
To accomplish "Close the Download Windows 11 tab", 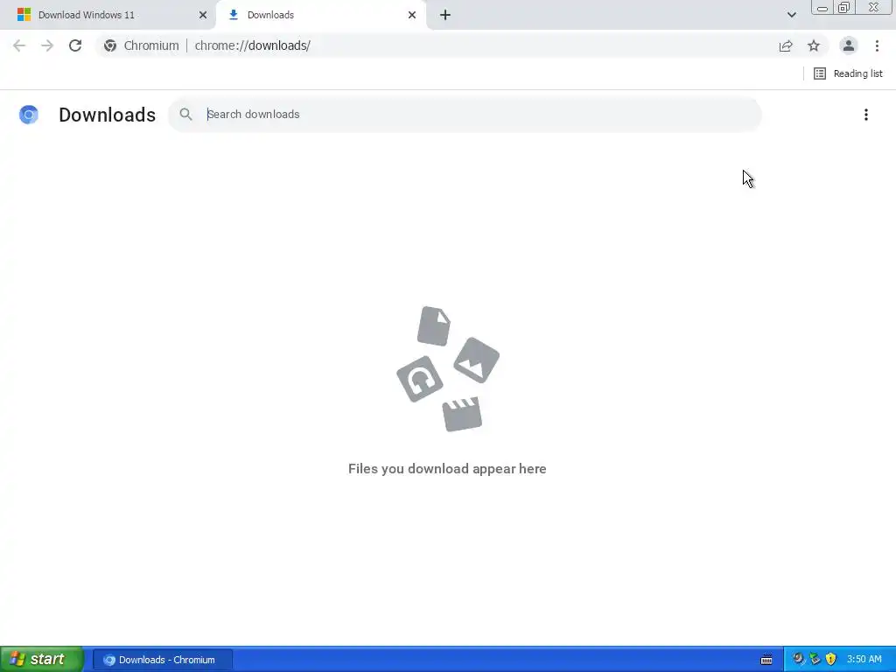I will 203,15.
